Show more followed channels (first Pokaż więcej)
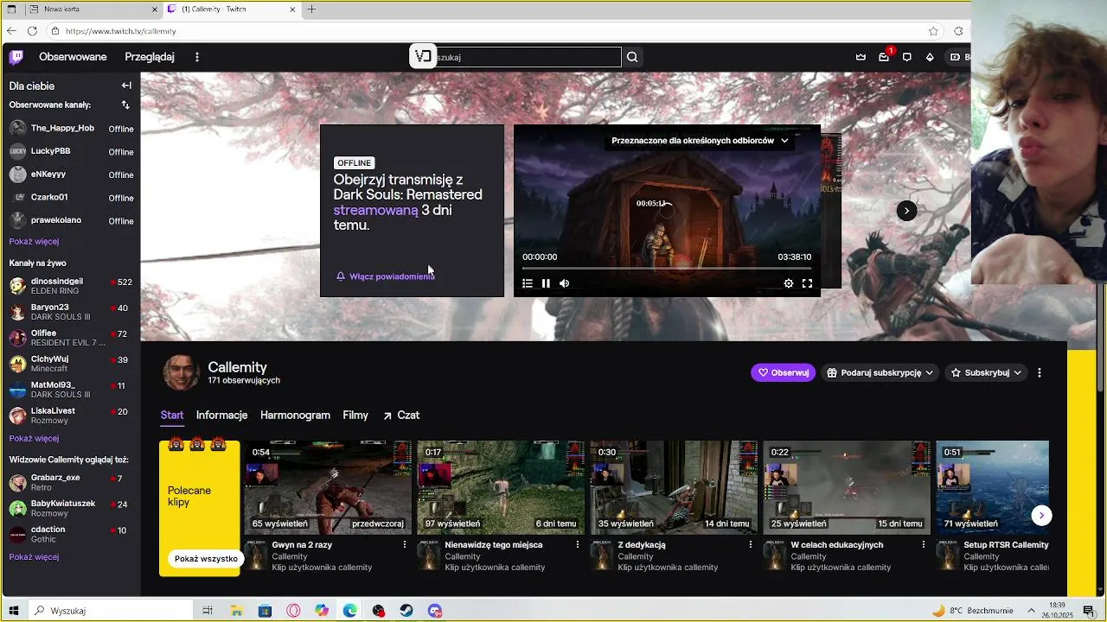The height and width of the screenshot is (622, 1107). tap(34, 242)
